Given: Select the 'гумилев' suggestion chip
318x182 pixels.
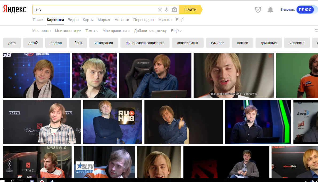Looking at the screenshot, I should (x=218, y=43).
